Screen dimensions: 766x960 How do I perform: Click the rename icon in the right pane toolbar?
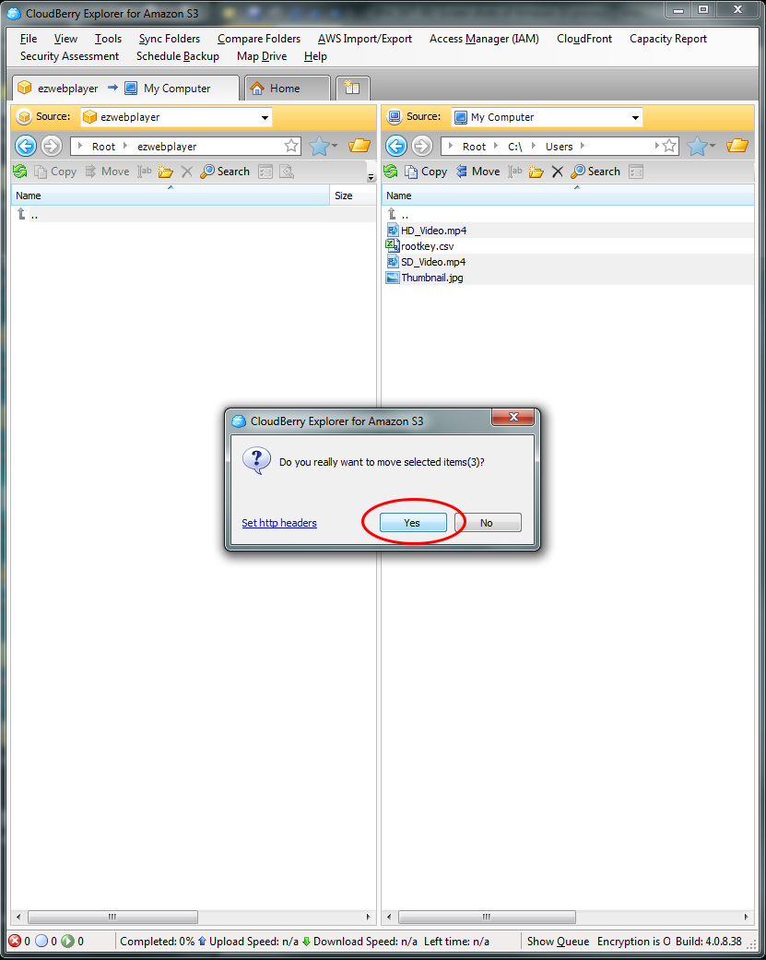[516, 172]
